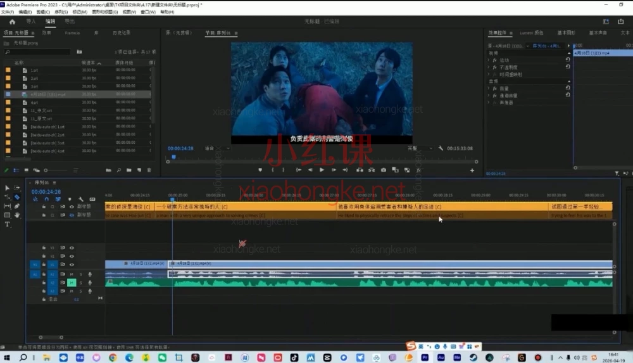
Task: Click the Project panel search field
Action: [38, 52]
